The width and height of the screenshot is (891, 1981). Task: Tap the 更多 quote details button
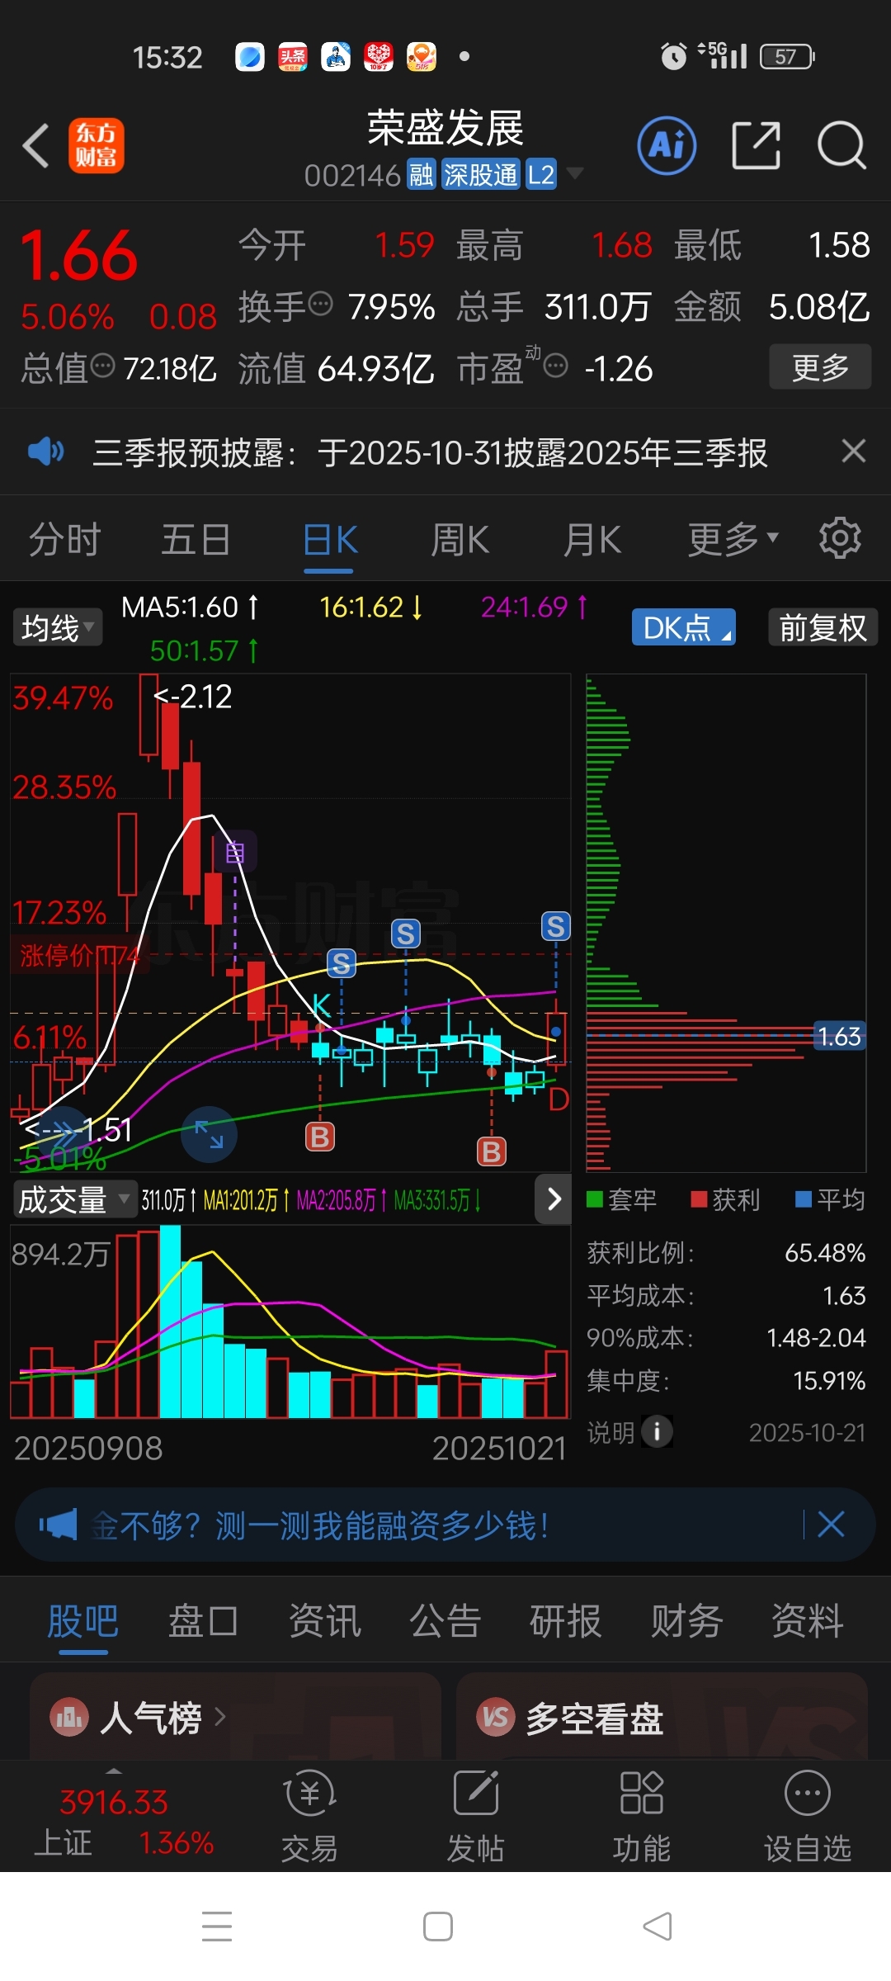820,366
